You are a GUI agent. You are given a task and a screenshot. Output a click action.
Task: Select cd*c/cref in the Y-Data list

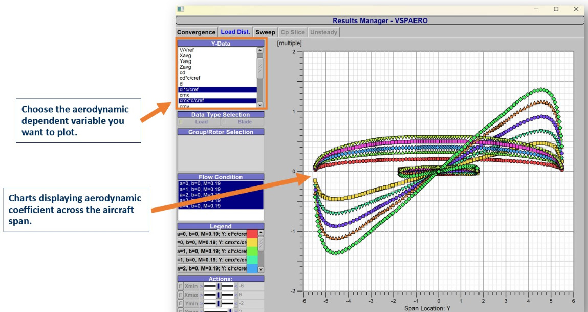click(190, 78)
